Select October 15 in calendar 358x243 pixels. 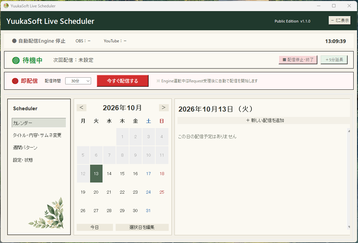point(122,173)
